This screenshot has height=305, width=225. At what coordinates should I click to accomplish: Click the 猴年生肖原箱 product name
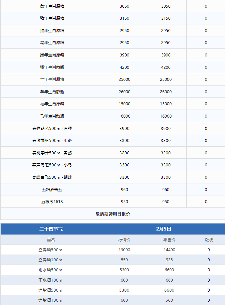[x=52, y=55]
